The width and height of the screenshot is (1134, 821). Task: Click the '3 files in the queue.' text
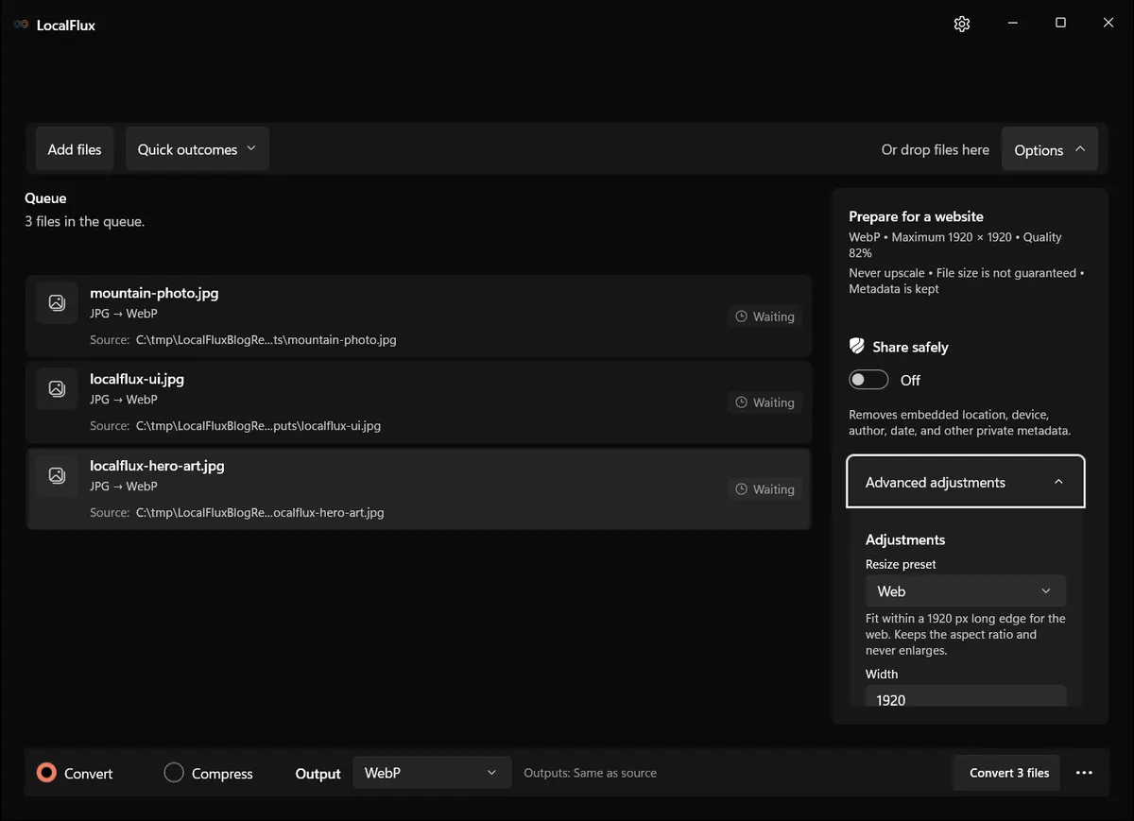[84, 222]
